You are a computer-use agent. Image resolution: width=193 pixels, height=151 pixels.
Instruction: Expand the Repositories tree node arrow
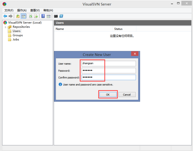(x=6, y=27)
